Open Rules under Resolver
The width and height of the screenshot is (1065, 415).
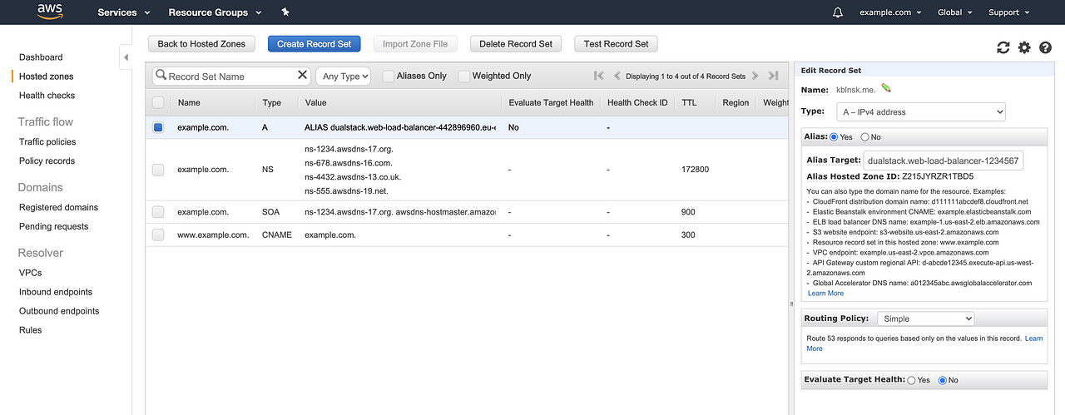[x=31, y=330]
